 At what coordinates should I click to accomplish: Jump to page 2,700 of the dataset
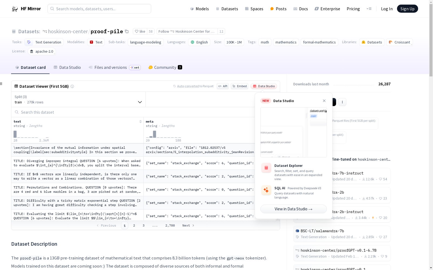point(170,225)
